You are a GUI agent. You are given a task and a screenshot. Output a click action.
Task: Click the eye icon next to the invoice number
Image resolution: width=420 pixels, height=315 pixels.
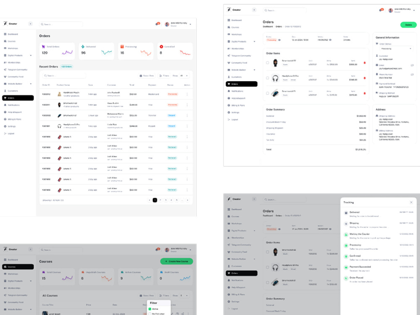click(330, 40)
